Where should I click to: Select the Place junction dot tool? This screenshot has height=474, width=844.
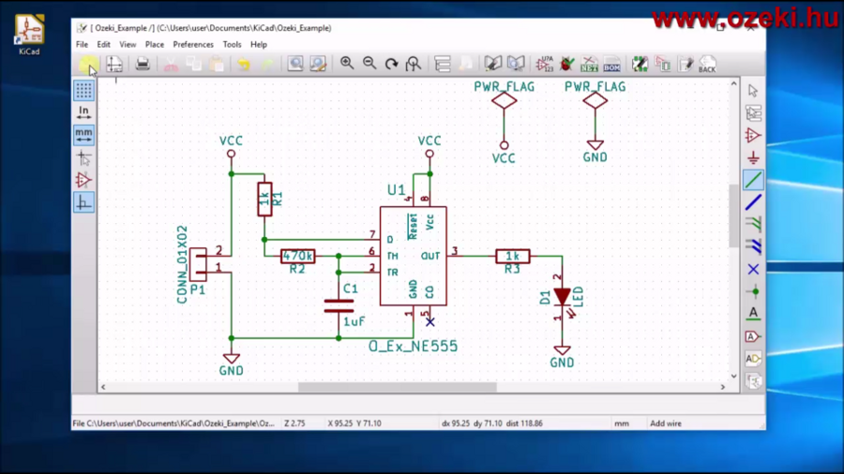(x=753, y=292)
